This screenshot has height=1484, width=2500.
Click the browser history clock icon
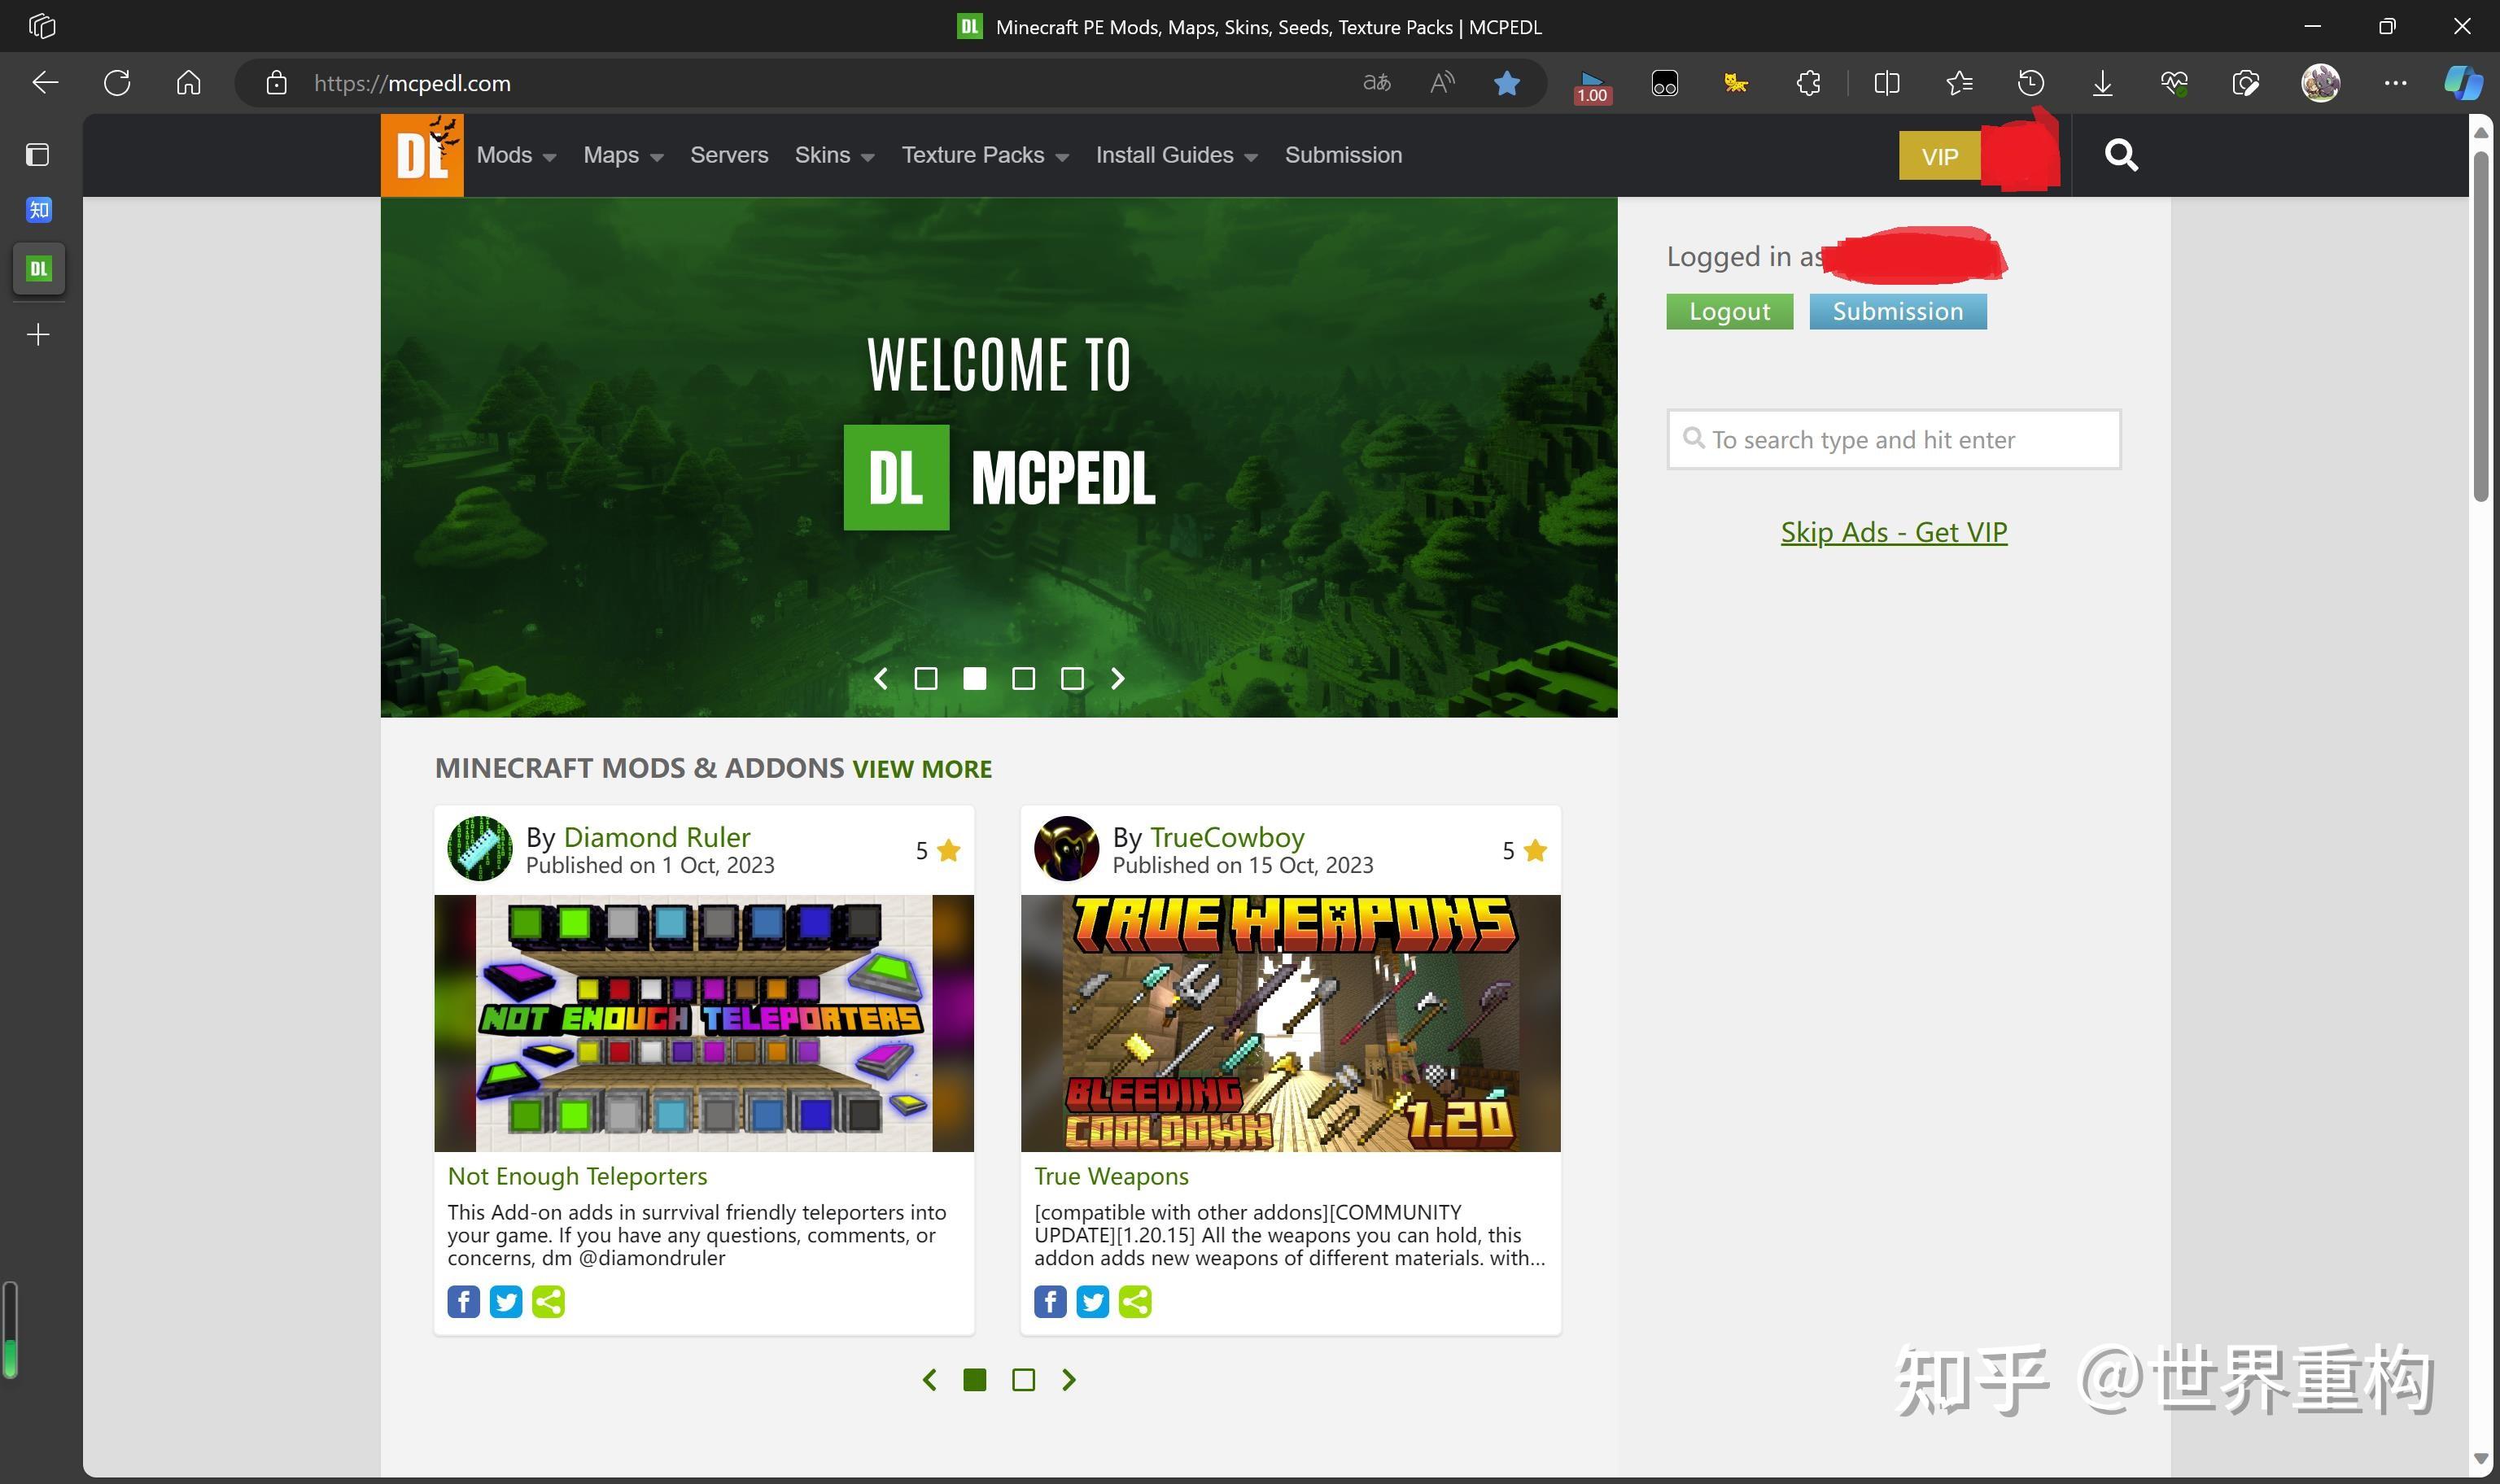point(2032,83)
